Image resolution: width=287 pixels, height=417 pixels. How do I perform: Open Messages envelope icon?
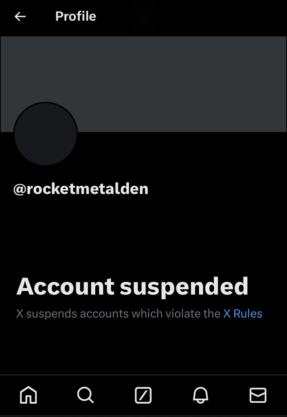258,395
